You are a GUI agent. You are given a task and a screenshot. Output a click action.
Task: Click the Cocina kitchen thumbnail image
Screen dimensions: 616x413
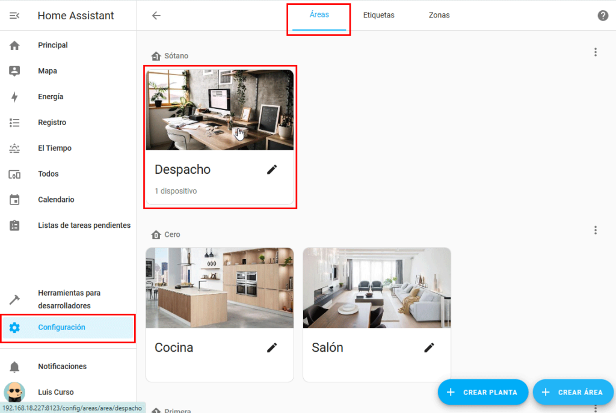(x=220, y=288)
